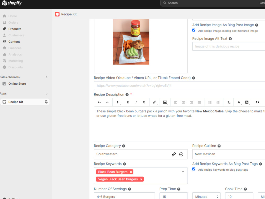Toggle italic formatting in description

click(x=136, y=102)
